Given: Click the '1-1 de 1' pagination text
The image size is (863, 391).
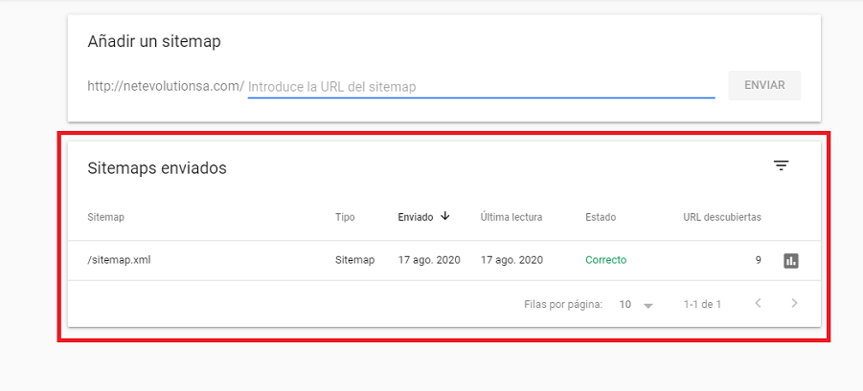Looking at the screenshot, I should click(x=702, y=305).
